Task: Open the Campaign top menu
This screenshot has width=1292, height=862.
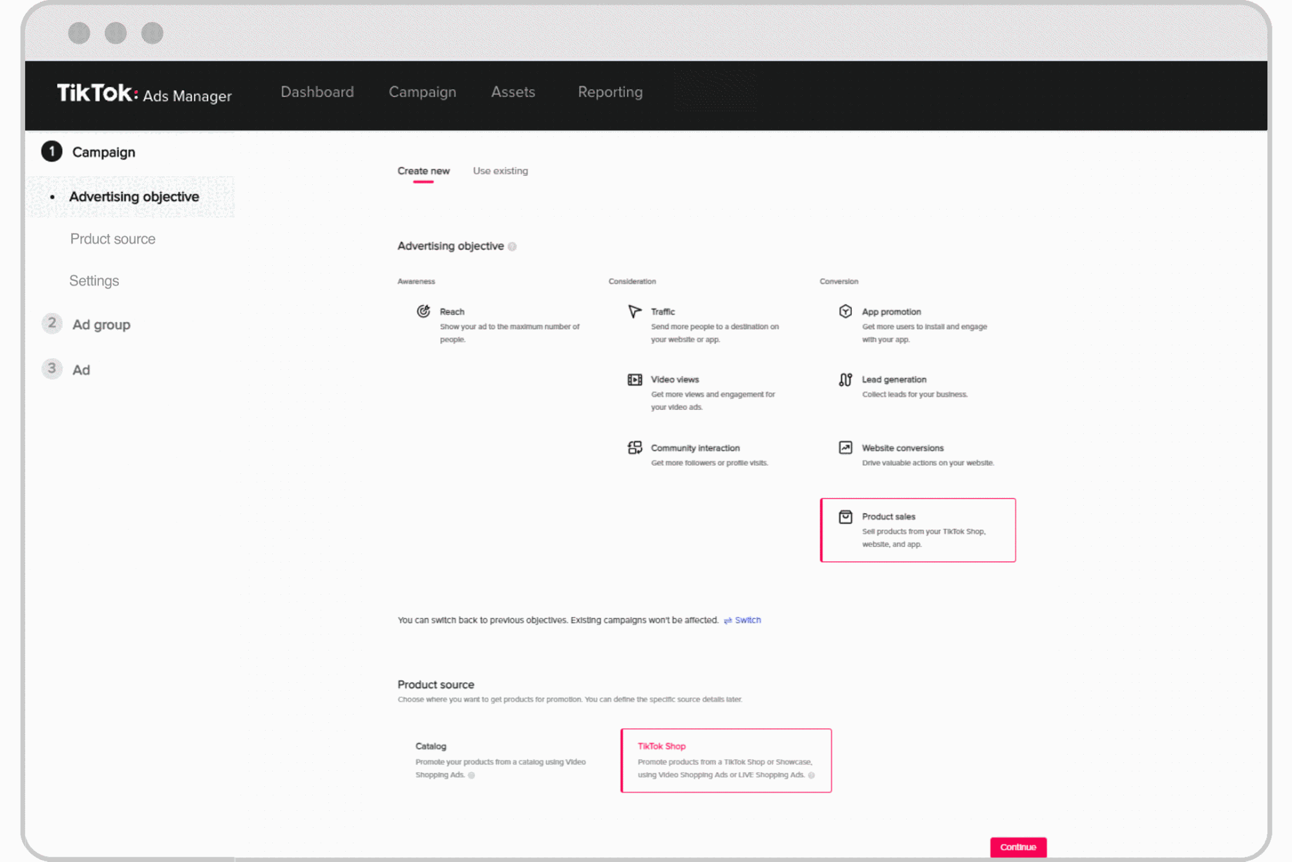Action: click(423, 92)
